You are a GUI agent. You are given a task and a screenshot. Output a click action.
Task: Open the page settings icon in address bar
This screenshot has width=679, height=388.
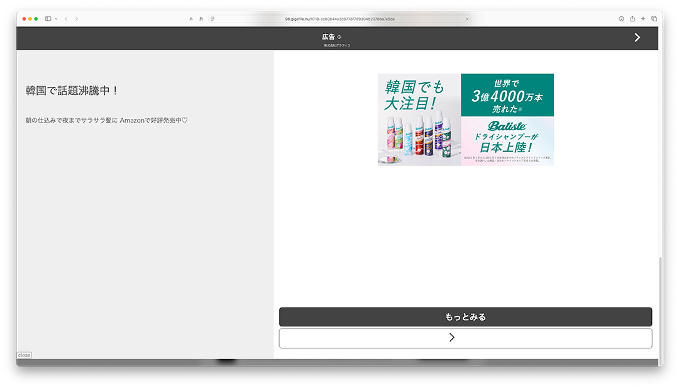click(x=213, y=19)
